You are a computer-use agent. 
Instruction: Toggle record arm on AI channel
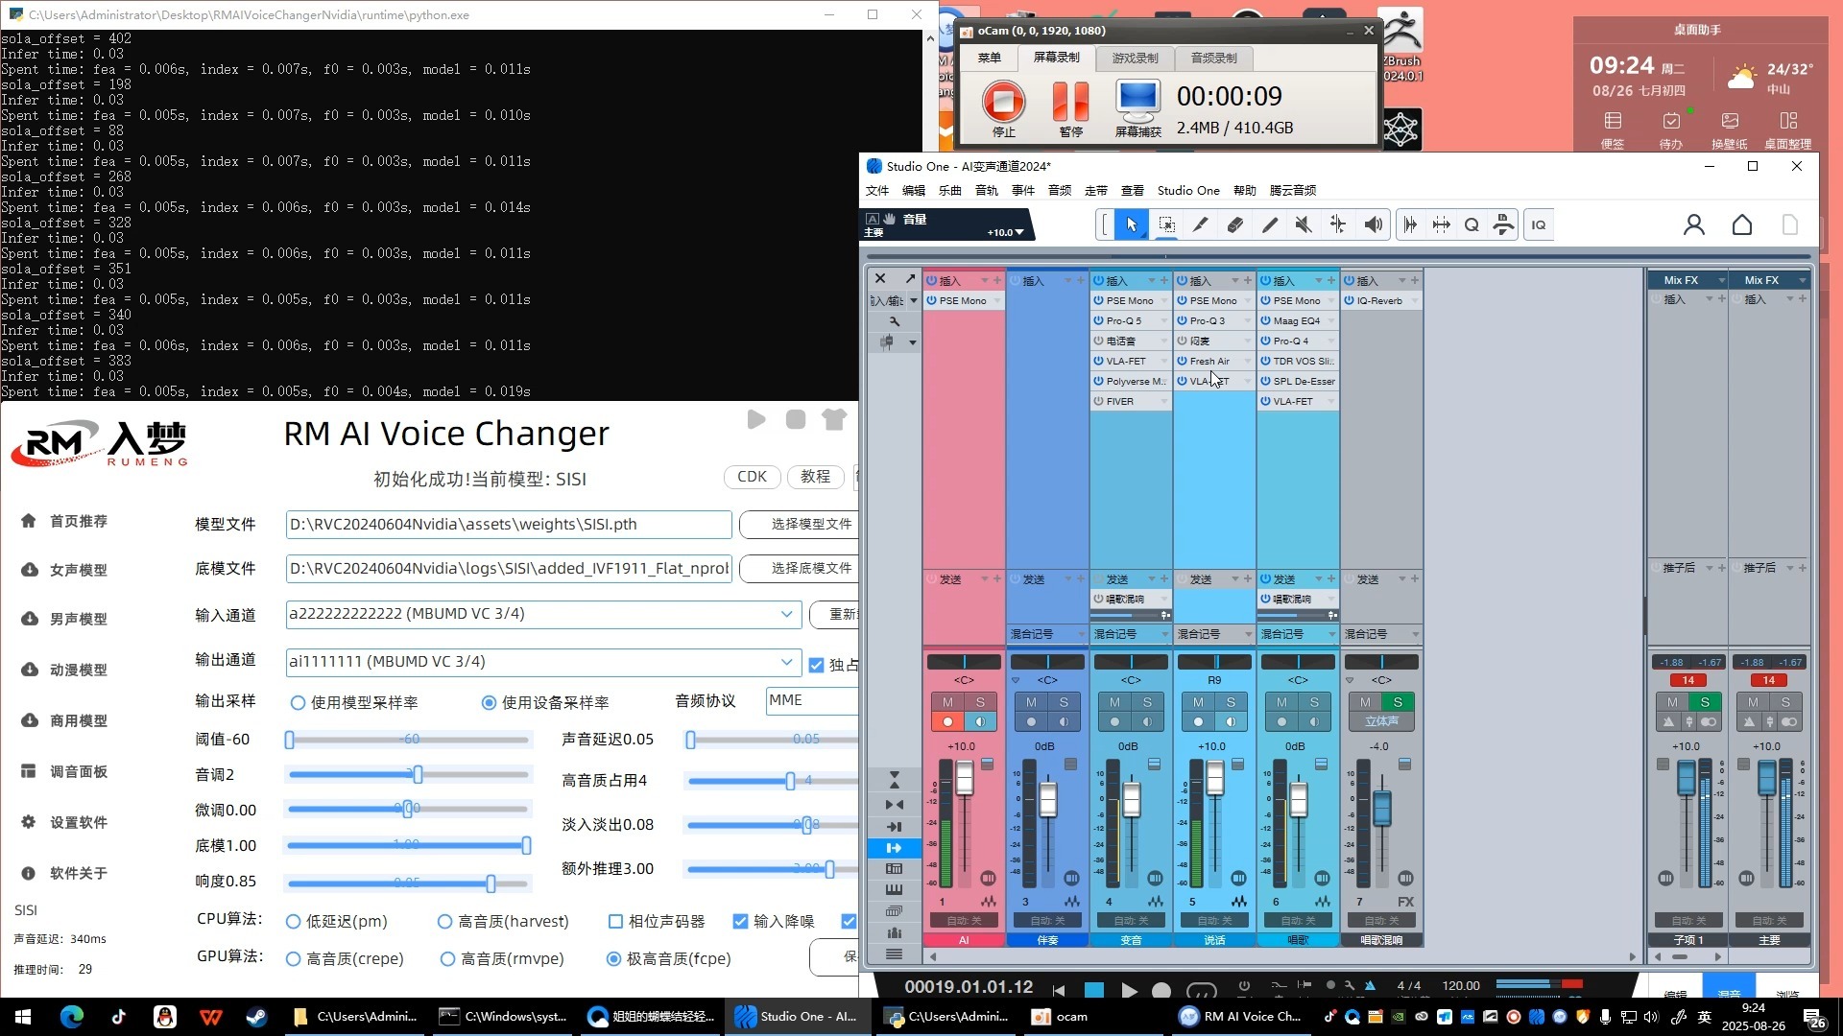pyautogui.click(x=947, y=721)
